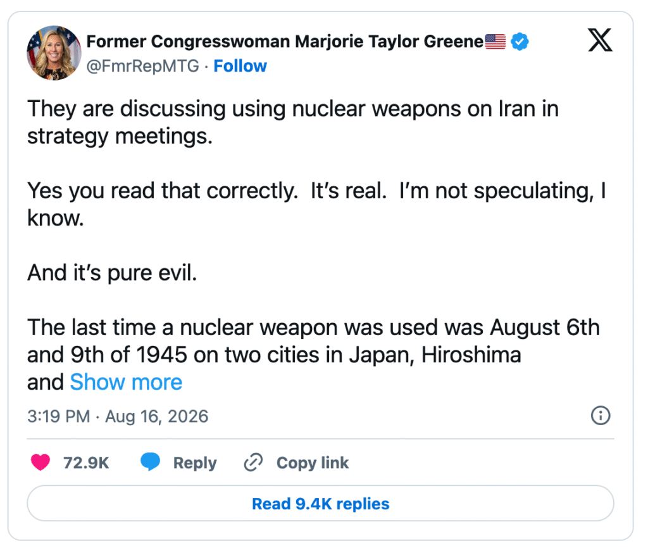Click the @FmrRepMTG handle
648x555 pixels.
143,66
